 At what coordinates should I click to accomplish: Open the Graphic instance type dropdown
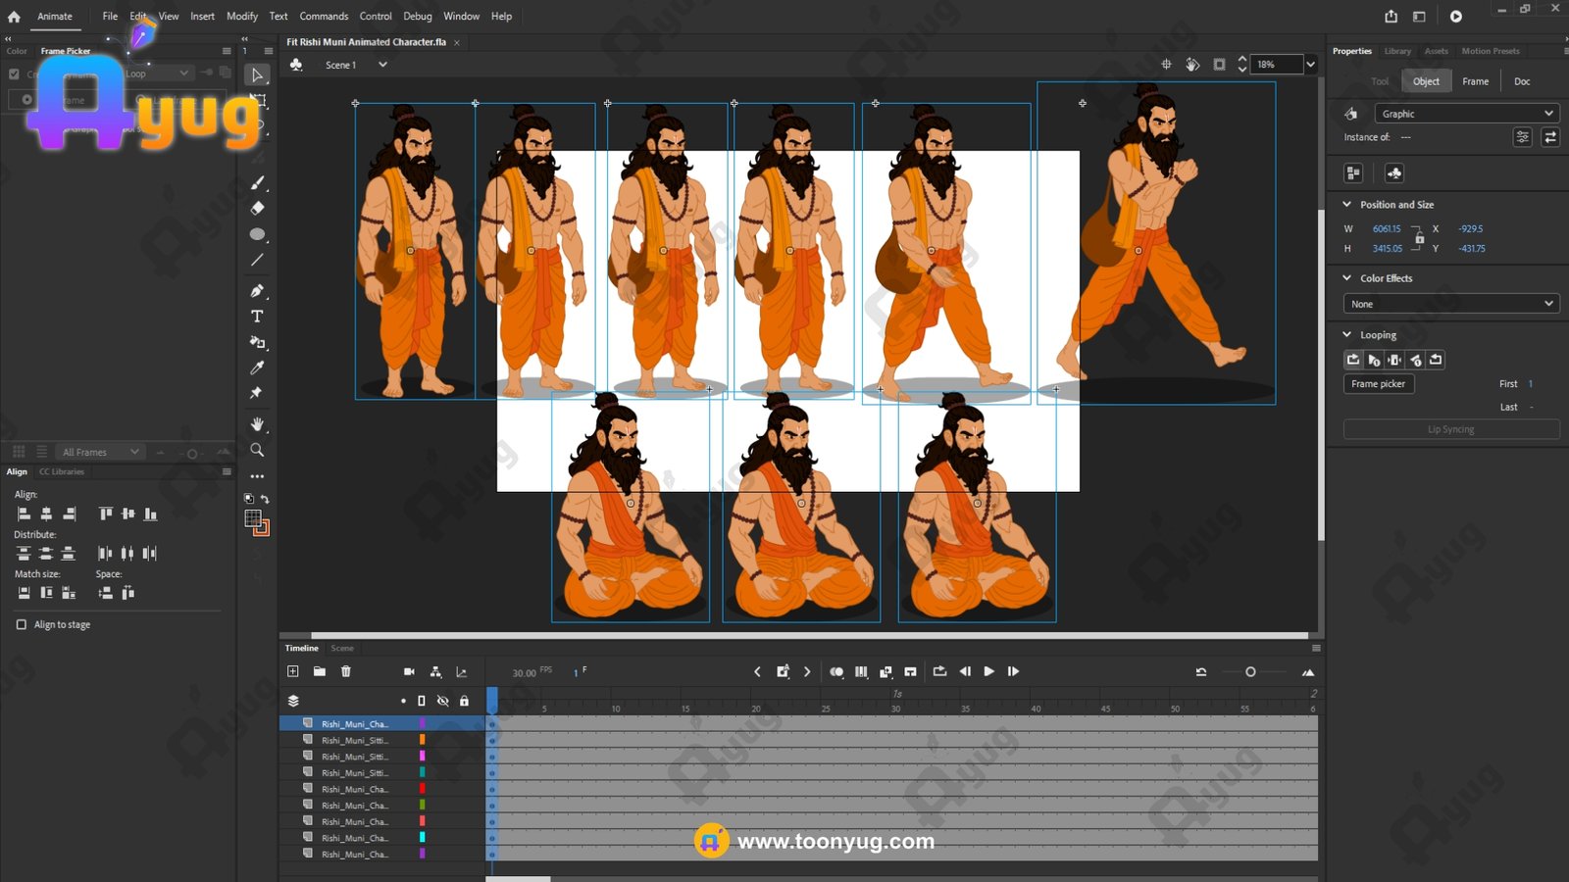tap(1466, 114)
